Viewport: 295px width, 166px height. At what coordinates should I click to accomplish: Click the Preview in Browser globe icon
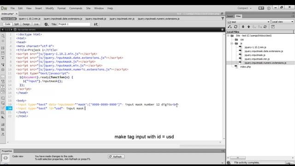[x=46, y=24]
